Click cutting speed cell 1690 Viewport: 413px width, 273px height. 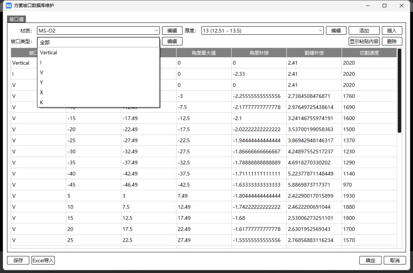369,107
